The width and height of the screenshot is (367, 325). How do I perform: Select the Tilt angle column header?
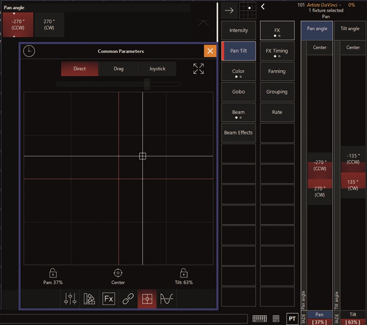(x=350, y=31)
